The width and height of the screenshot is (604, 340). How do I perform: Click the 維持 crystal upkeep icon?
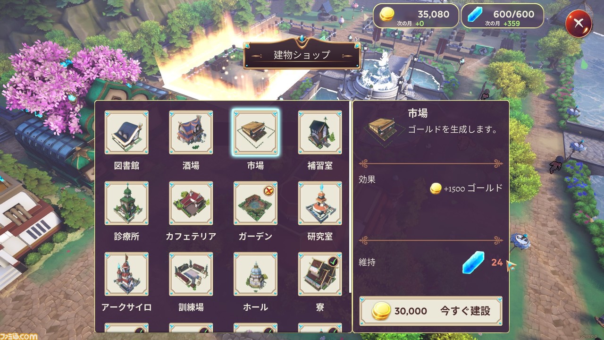[473, 263]
